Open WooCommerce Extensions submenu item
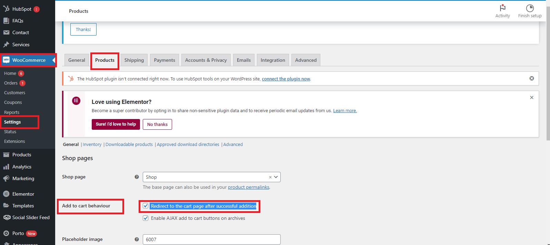 pos(14,141)
